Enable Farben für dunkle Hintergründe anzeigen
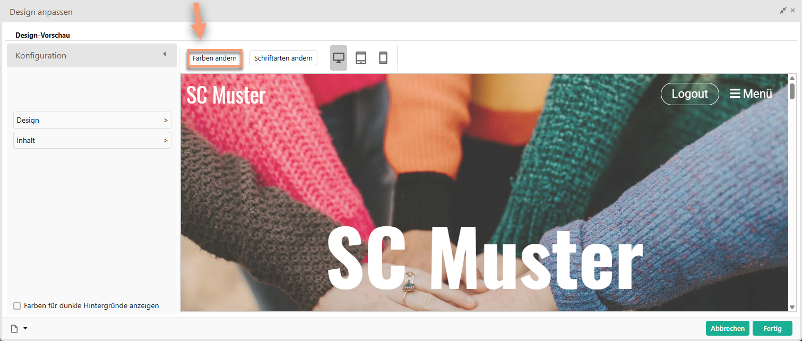 pyautogui.click(x=17, y=306)
